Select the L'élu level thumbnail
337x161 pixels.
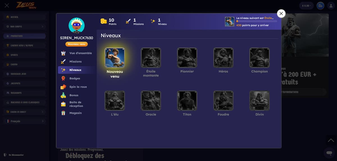point(115,101)
